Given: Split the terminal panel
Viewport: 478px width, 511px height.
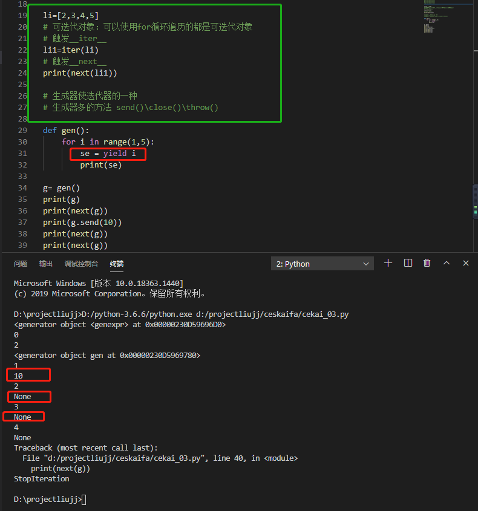Looking at the screenshot, I should coord(408,263).
